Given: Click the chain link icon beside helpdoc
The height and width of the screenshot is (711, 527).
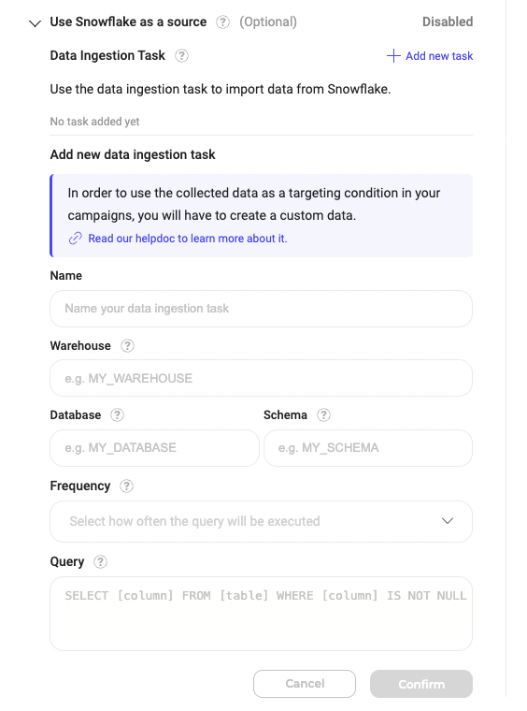Looking at the screenshot, I should point(75,238).
